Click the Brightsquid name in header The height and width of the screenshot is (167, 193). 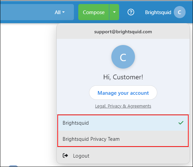tap(158, 12)
